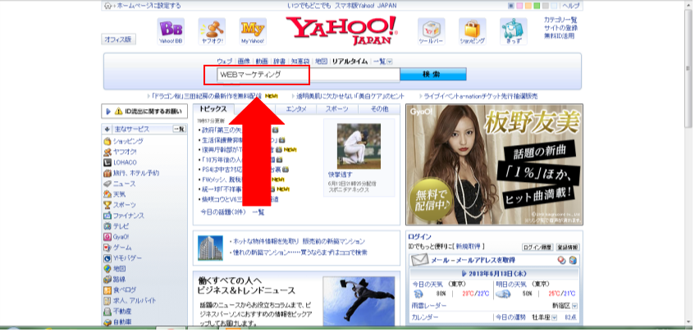695x332 pixels.
Task: Click the ヘルプ link at top right
Action: (569, 6)
